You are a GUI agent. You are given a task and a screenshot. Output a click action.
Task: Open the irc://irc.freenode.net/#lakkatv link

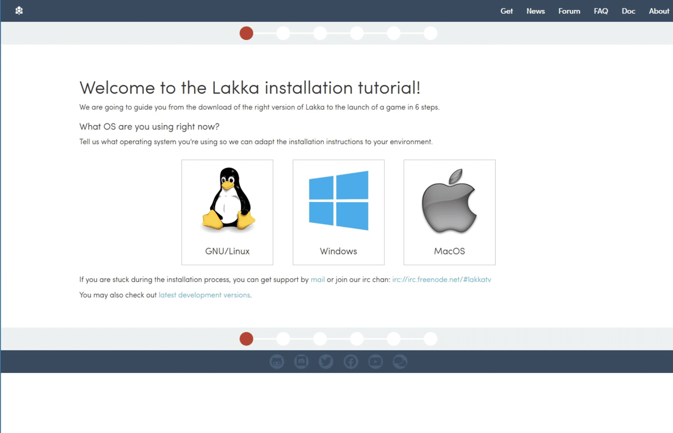click(442, 279)
